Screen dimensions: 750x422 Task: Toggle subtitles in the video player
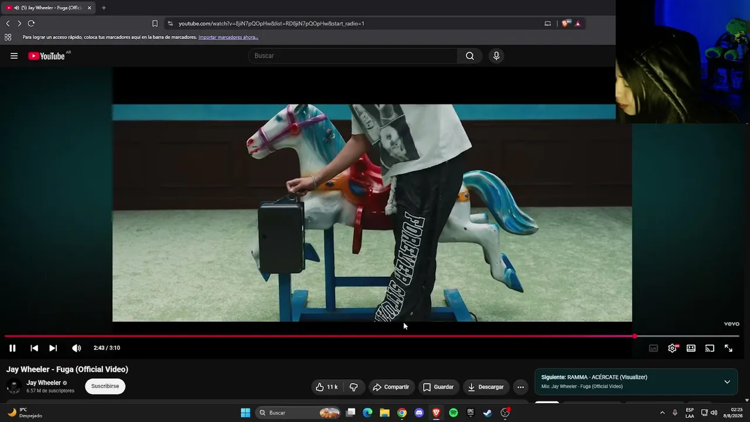coord(653,348)
